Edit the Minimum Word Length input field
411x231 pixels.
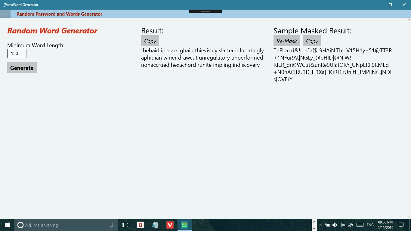pyautogui.click(x=17, y=53)
